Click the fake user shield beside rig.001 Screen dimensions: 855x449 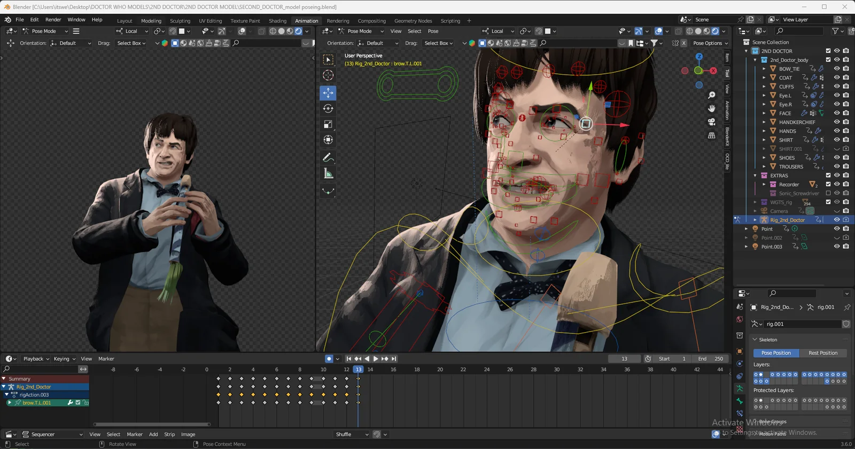846,324
